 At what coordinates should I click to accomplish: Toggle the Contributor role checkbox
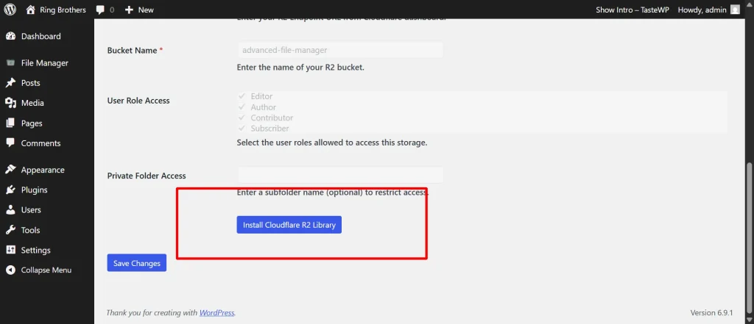(242, 118)
